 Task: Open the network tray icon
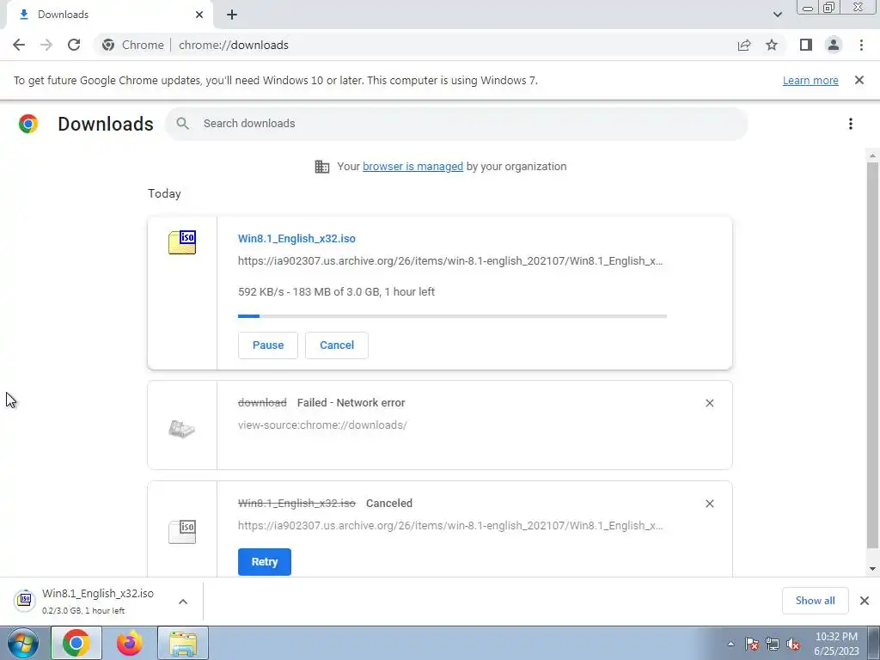(x=773, y=644)
